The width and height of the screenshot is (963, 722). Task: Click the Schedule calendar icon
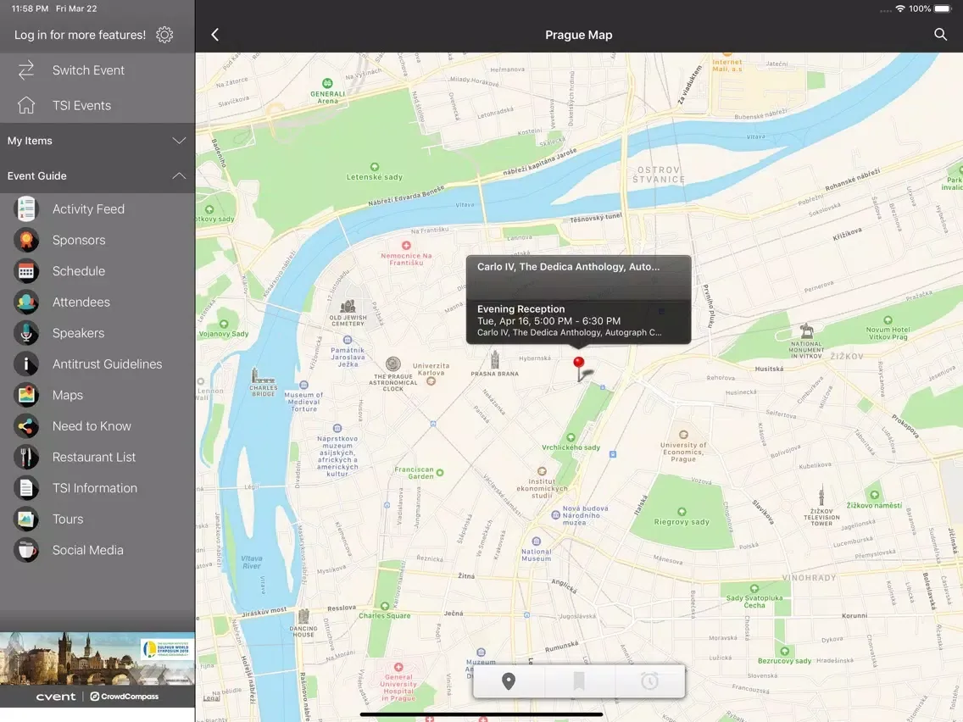[25, 271]
